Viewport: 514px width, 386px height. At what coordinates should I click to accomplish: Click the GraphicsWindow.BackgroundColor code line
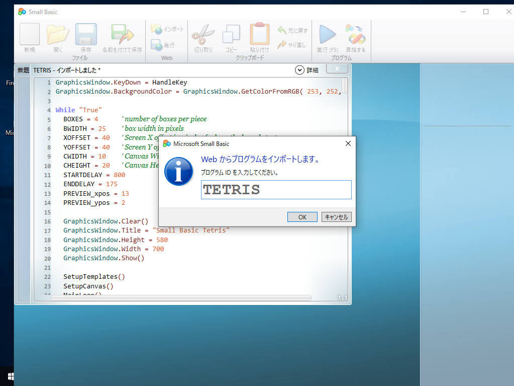pos(198,92)
